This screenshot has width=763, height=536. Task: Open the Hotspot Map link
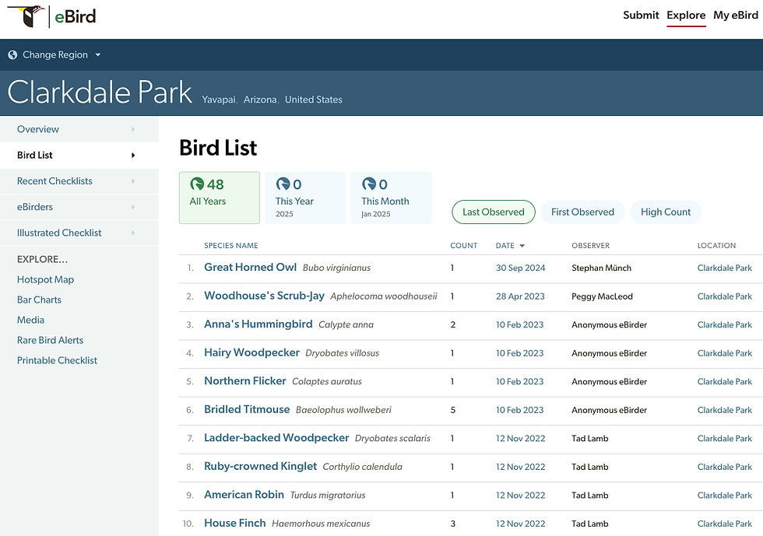pyautogui.click(x=45, y=279)
